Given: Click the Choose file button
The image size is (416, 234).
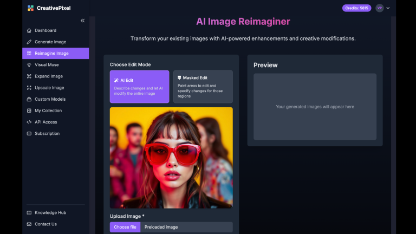Looking at the screenshot, I should 125,227.
